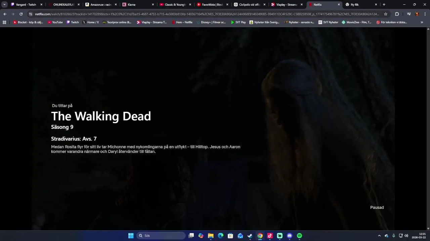Open the Windows Start menu

point(131,236)
